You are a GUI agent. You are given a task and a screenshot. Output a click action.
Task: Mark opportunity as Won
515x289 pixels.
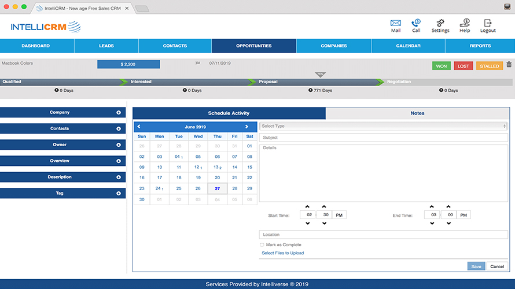441,66
